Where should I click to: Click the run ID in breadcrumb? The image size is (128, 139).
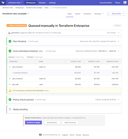pos(59,8)
